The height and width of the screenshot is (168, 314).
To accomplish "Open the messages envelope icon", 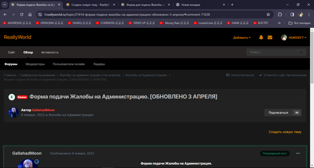I will tap(270, 37).
